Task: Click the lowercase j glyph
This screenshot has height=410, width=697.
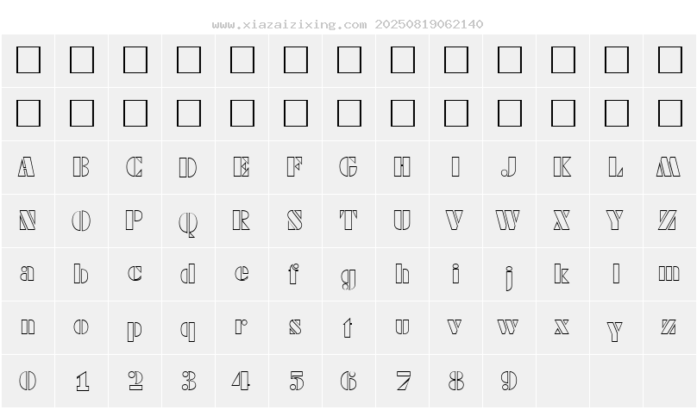Action: point(510,277)
